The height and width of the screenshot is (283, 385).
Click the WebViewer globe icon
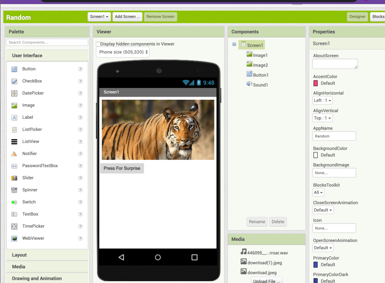[14, 239]
